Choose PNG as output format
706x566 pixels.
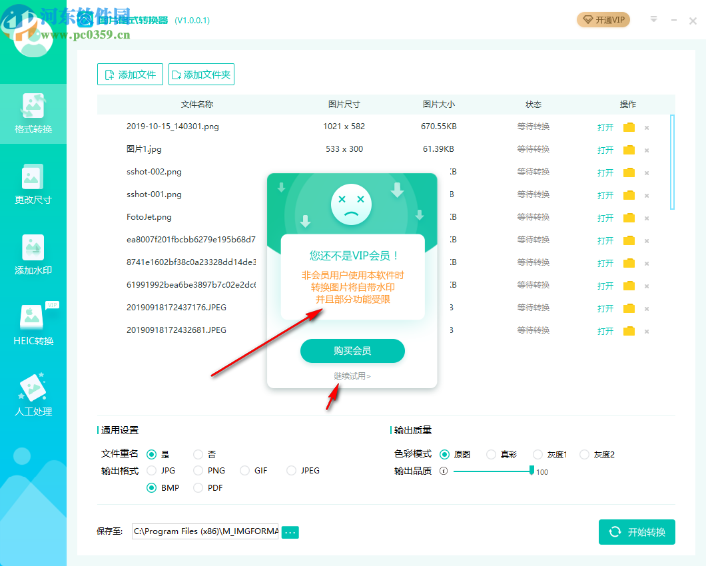click(198, 471)
